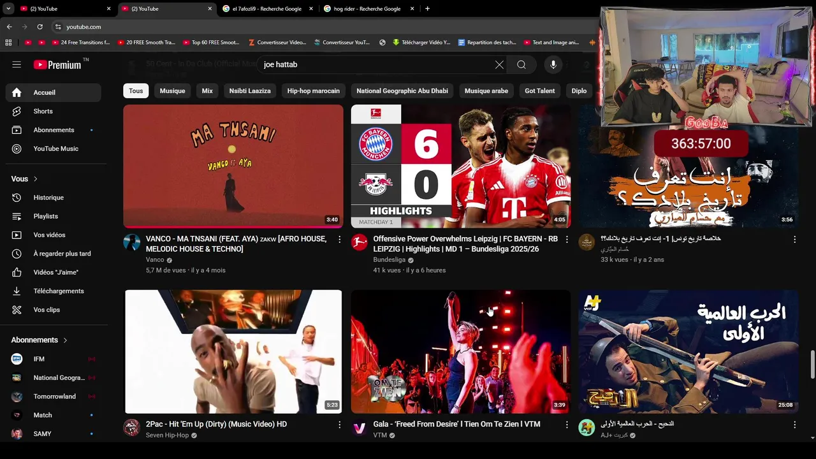Click the browser back arrow
This screenshot has height=459, width=816.
pos(10,27)
